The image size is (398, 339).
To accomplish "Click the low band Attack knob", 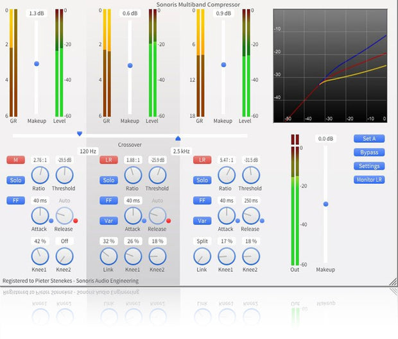I will [40, 215].
